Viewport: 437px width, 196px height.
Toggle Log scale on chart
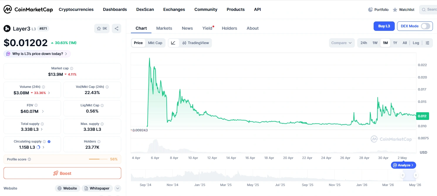(x=416, y=43)
